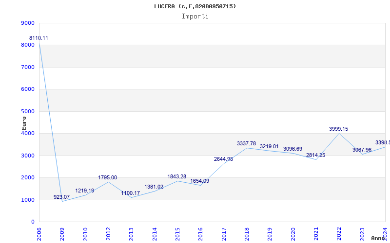The image size is (390, 243).
Task: Select year 2023 on the x-axis
Action: pos(362,234)
